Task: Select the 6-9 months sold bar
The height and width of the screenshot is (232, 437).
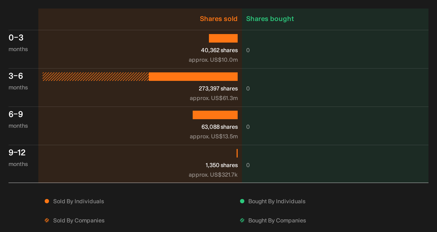Action: pyautogui.click(x=215, y=115)
